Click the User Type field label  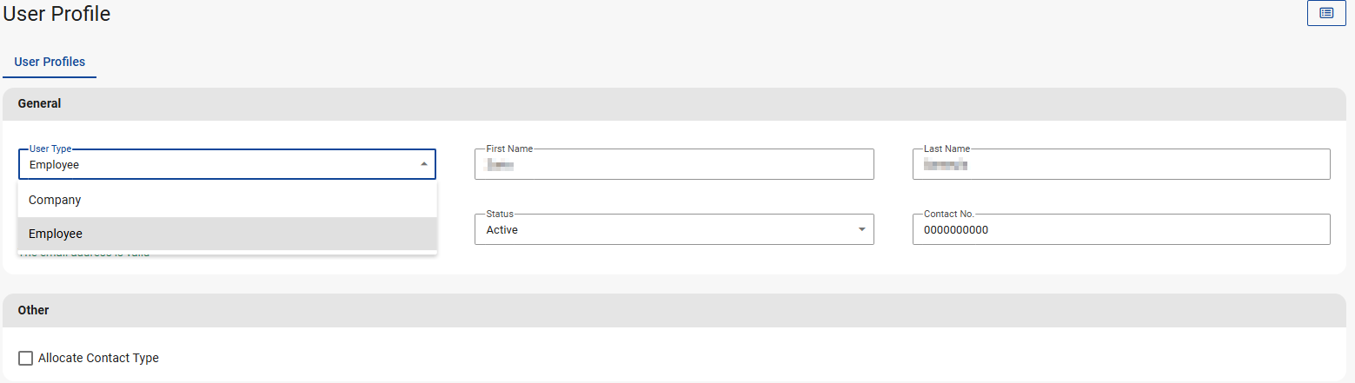tap(50, 149)
